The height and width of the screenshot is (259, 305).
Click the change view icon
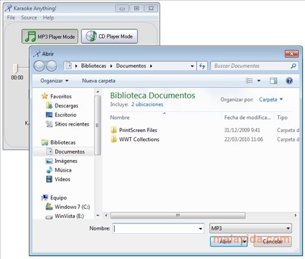pyautogui.click(x=249, y=81)
